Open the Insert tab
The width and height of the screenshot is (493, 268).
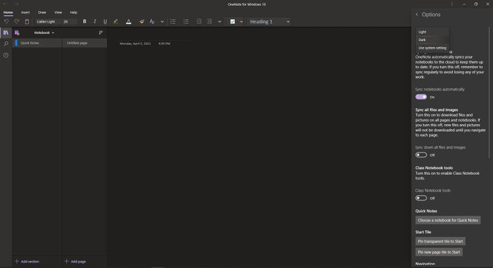tap(26, 13)
